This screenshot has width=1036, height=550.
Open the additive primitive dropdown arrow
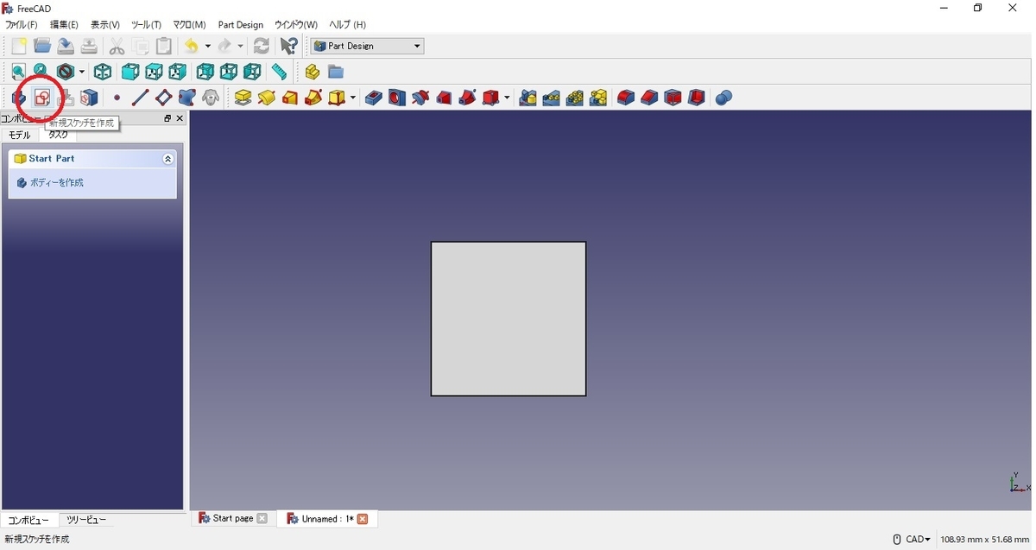point(353,98)
